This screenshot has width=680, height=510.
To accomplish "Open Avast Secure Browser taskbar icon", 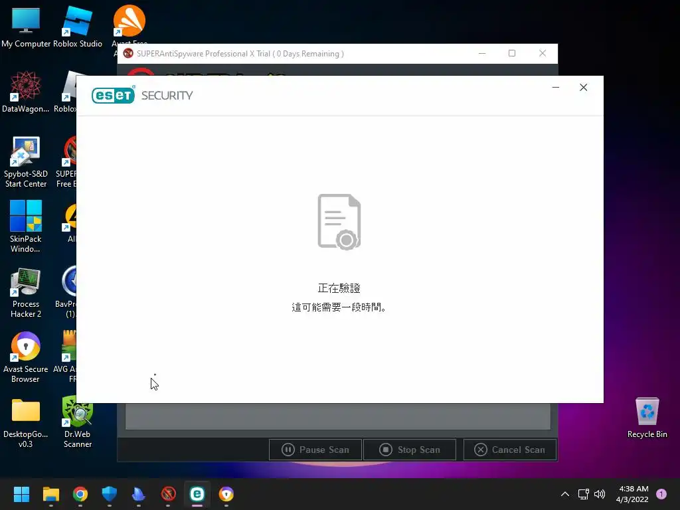I will tap(226, 494).
